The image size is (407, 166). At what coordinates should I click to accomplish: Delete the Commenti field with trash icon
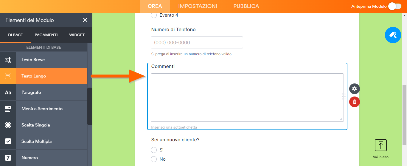point(355,102)
